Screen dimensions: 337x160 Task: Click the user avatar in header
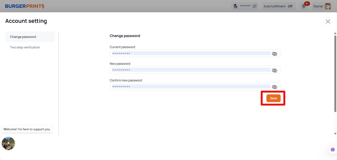click(x=328, y=6)
